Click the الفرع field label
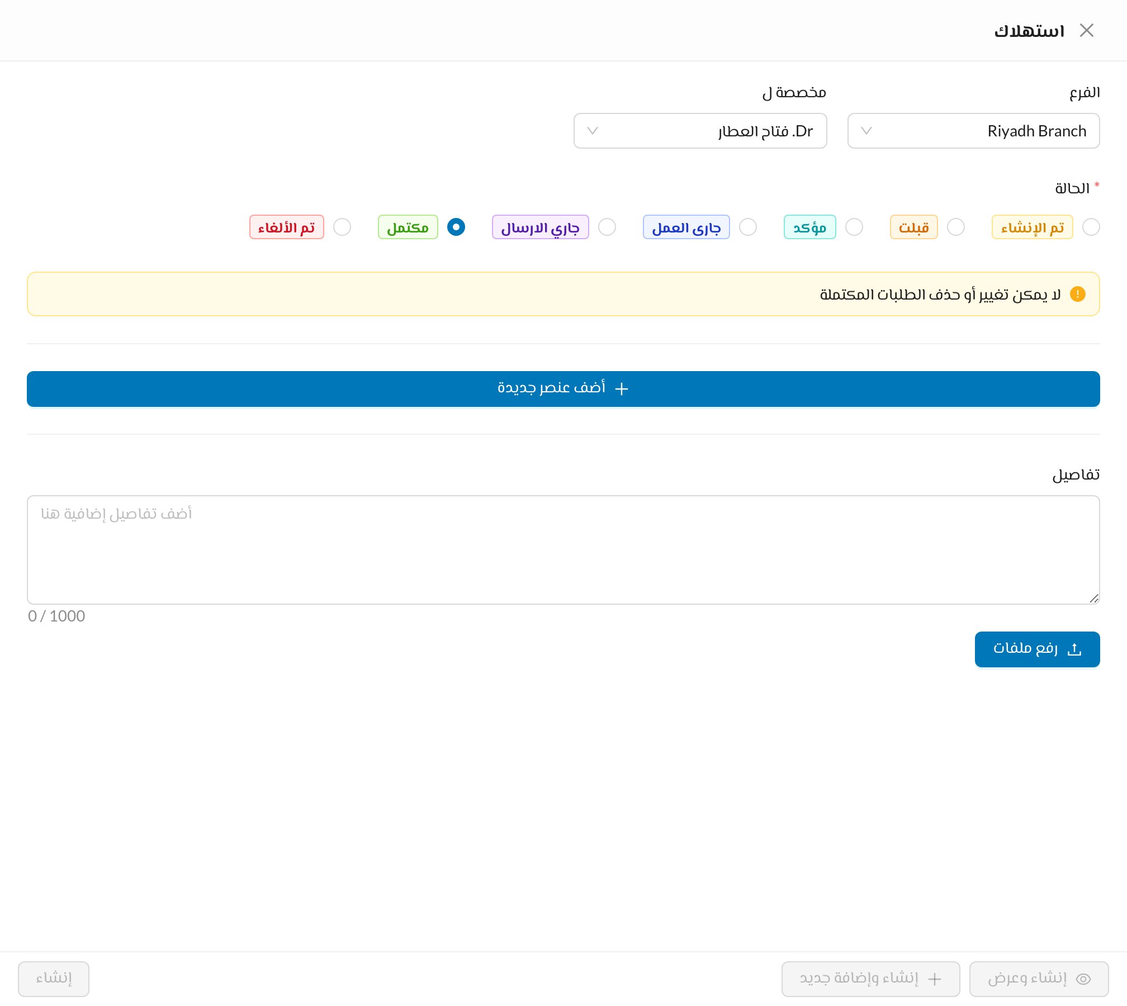Screen dimensions: 1127x1006 (x=1085, y=92)
